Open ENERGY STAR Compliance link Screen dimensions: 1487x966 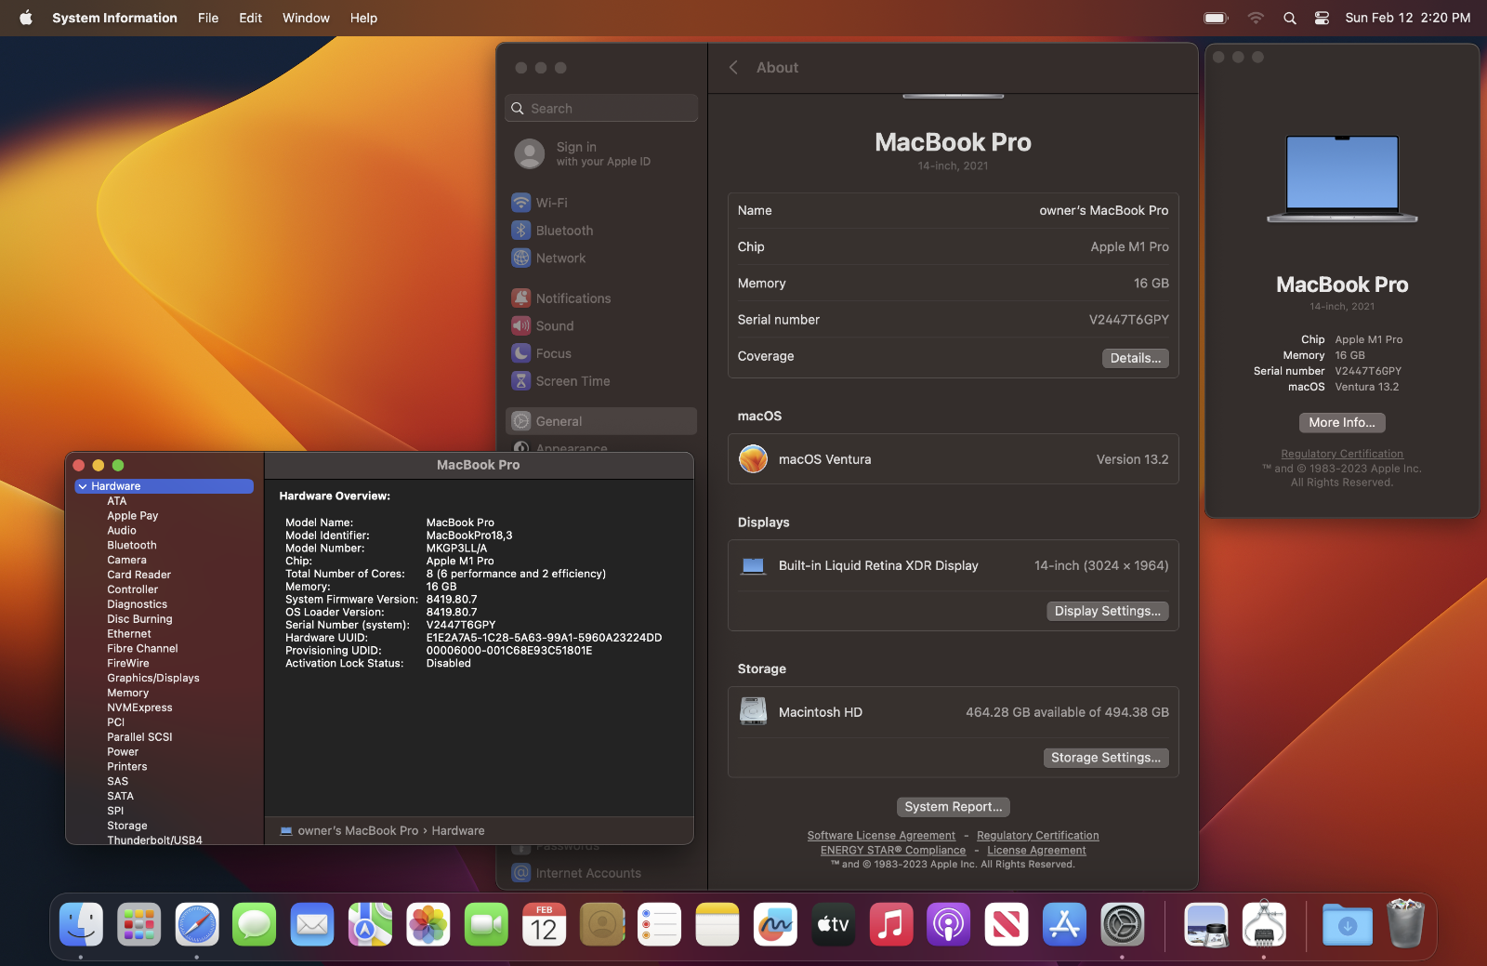pyautogui.click(x=893, y=851)
